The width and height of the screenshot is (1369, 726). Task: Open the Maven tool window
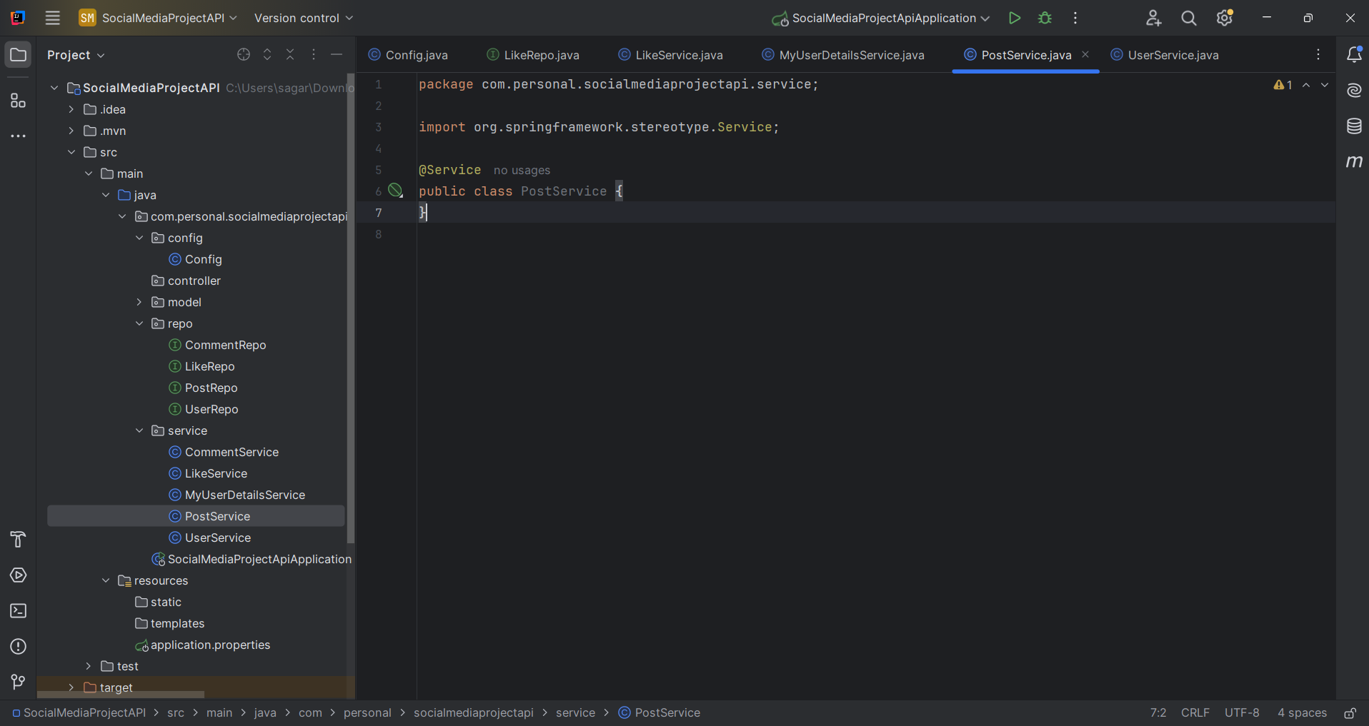coord(1354,162)
